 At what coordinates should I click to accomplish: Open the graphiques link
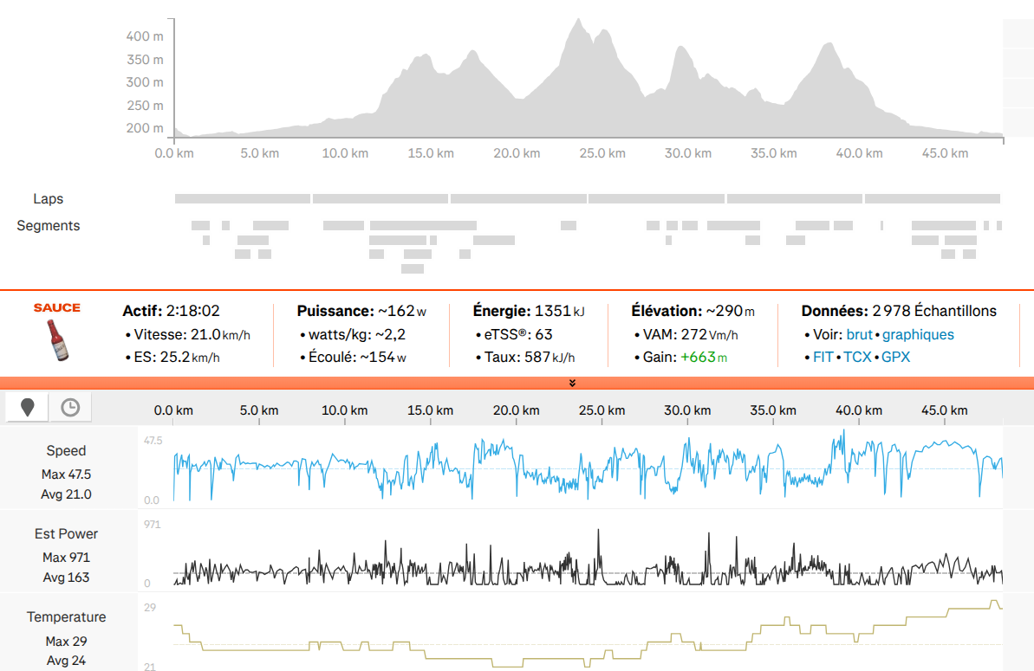pos(918,334)
